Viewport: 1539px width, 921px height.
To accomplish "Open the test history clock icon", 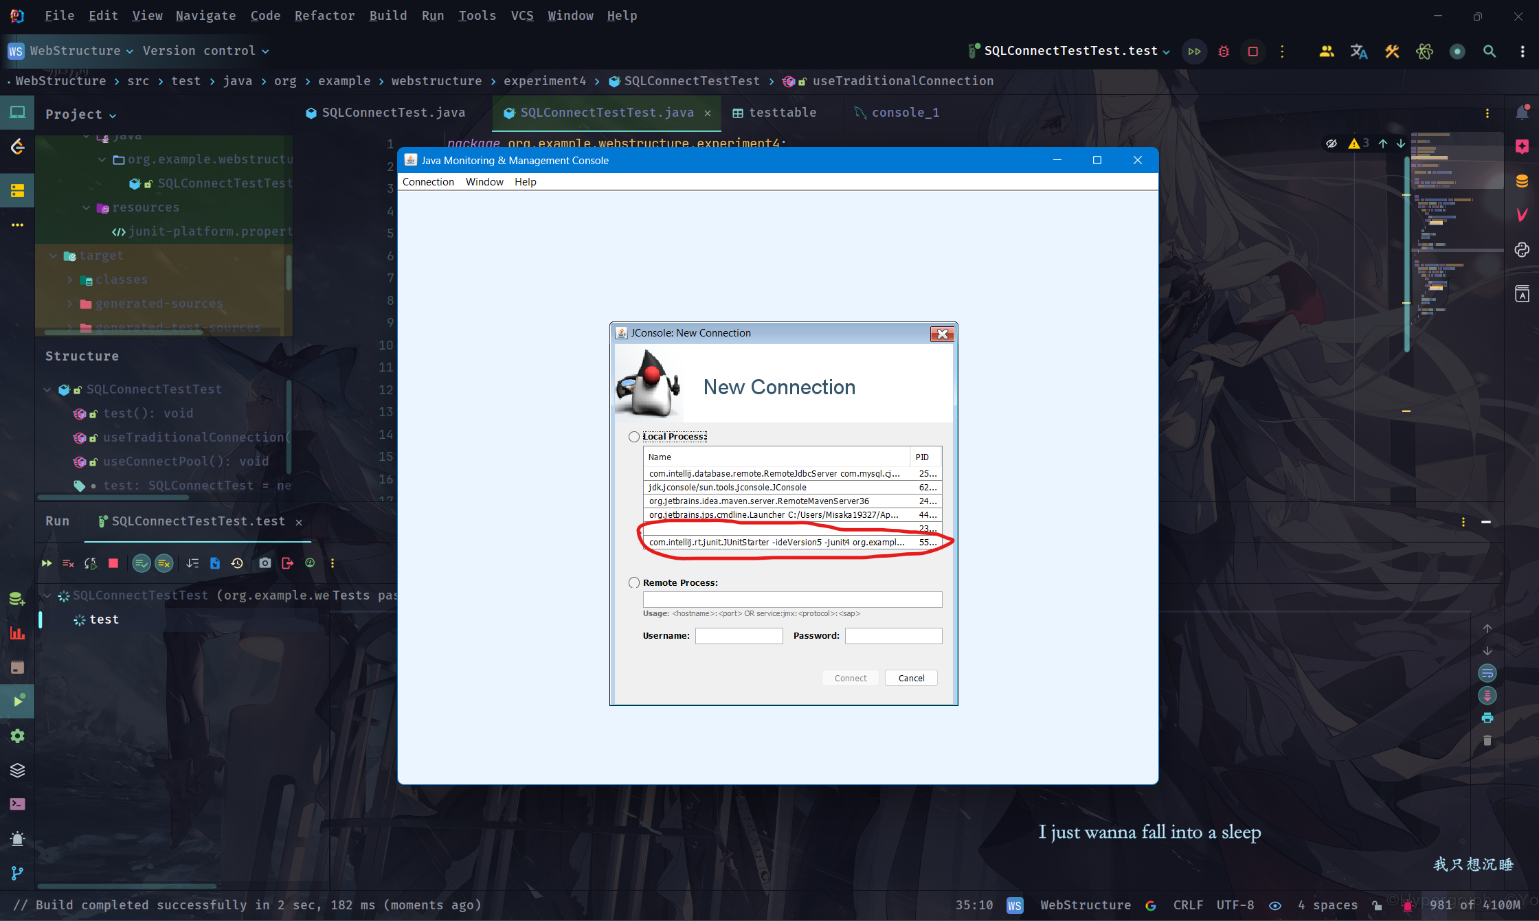I will coord(237,563).
